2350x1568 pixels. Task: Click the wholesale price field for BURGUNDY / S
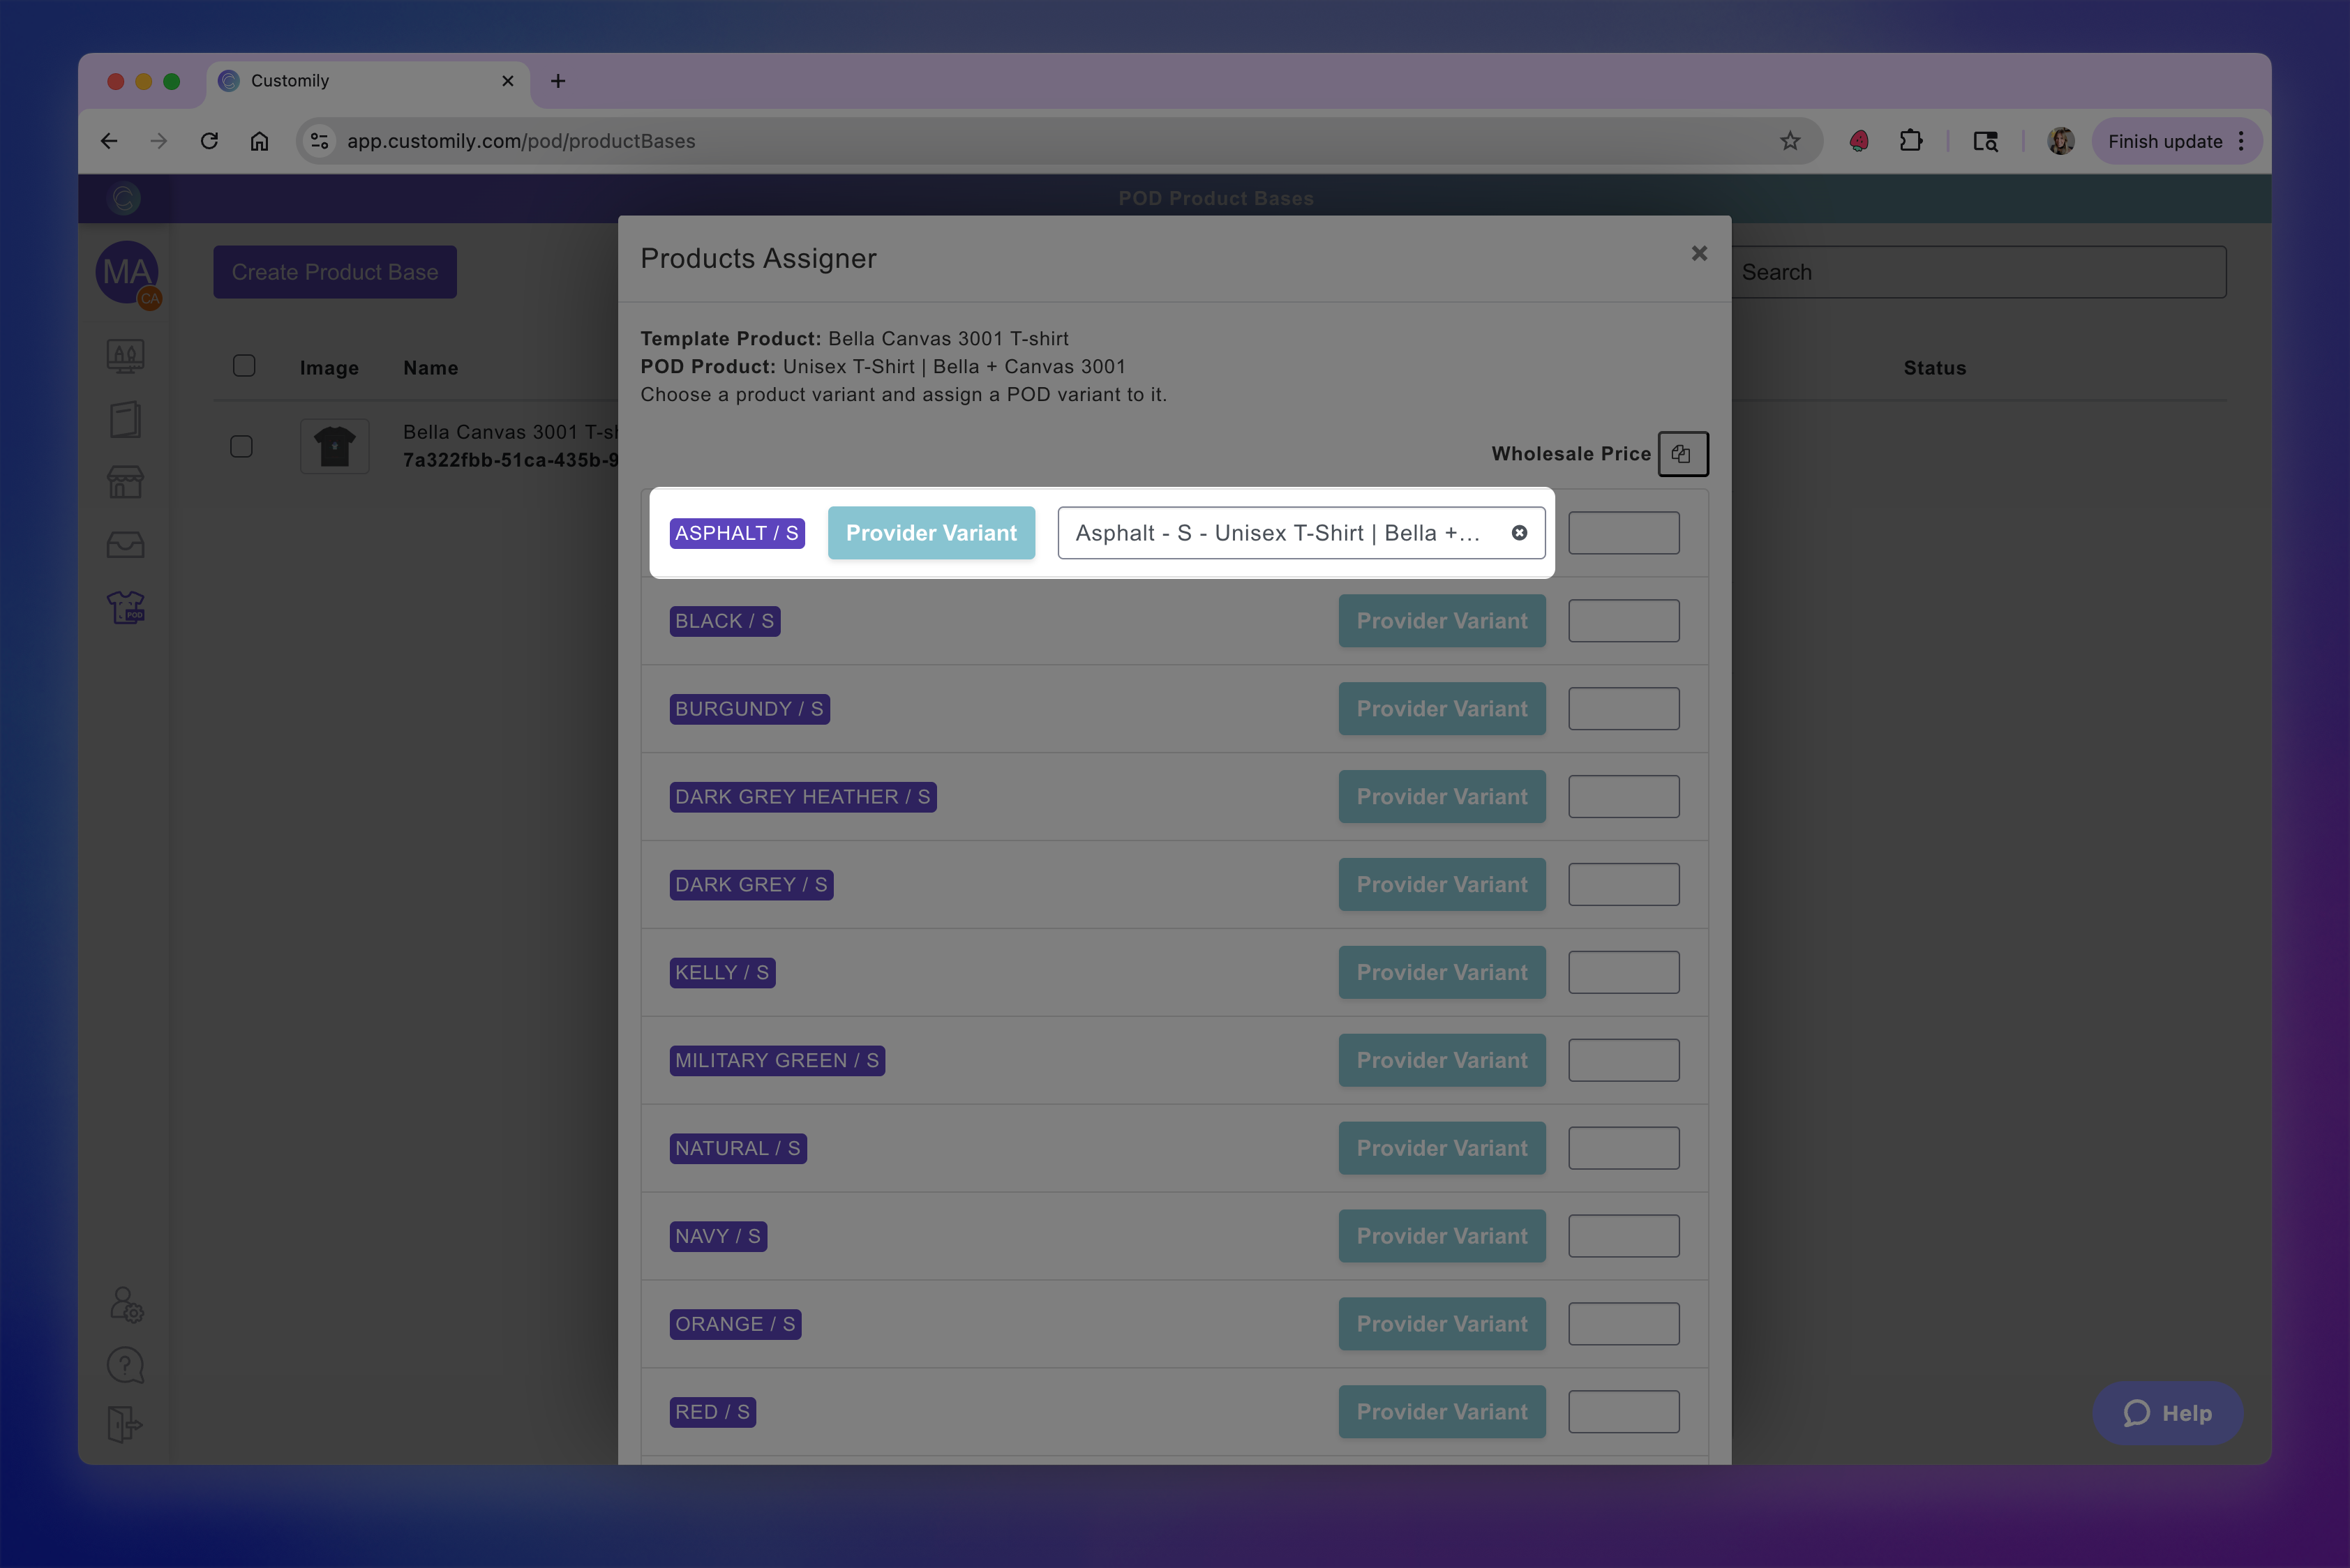1623,709
